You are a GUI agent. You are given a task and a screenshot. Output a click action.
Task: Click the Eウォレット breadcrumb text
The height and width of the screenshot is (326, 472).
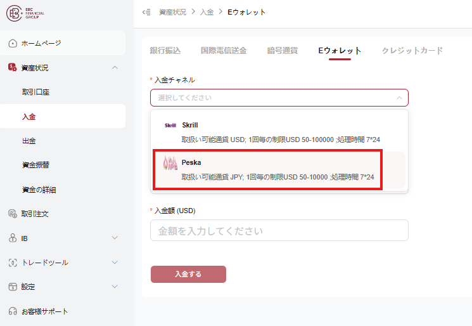pos(246,12)
